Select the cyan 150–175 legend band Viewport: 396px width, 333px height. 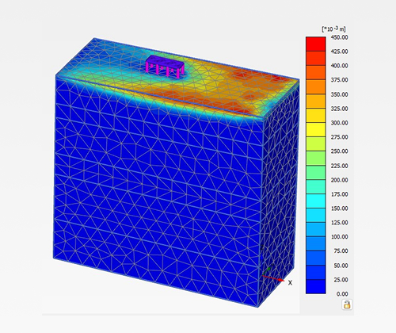pos(316,201)
